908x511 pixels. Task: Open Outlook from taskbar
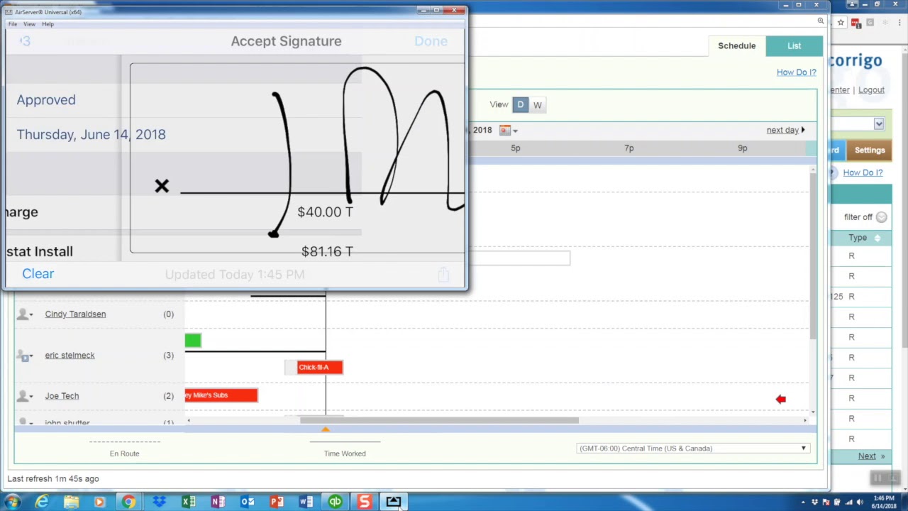coord(247,502)
